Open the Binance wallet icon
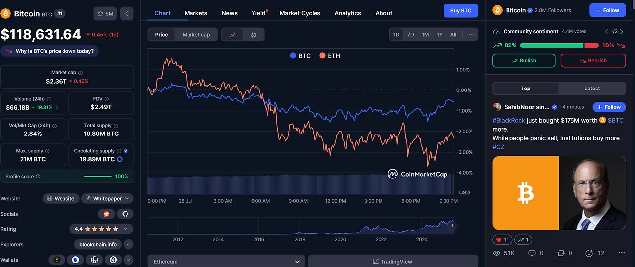The image size is (635, 267). (57, 260)
